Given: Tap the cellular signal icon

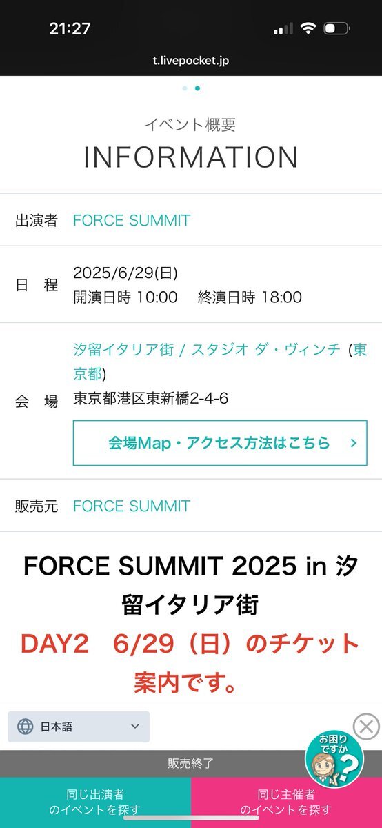Looking at the screenshot, I should pyautogui.click(x=283, y=30).
